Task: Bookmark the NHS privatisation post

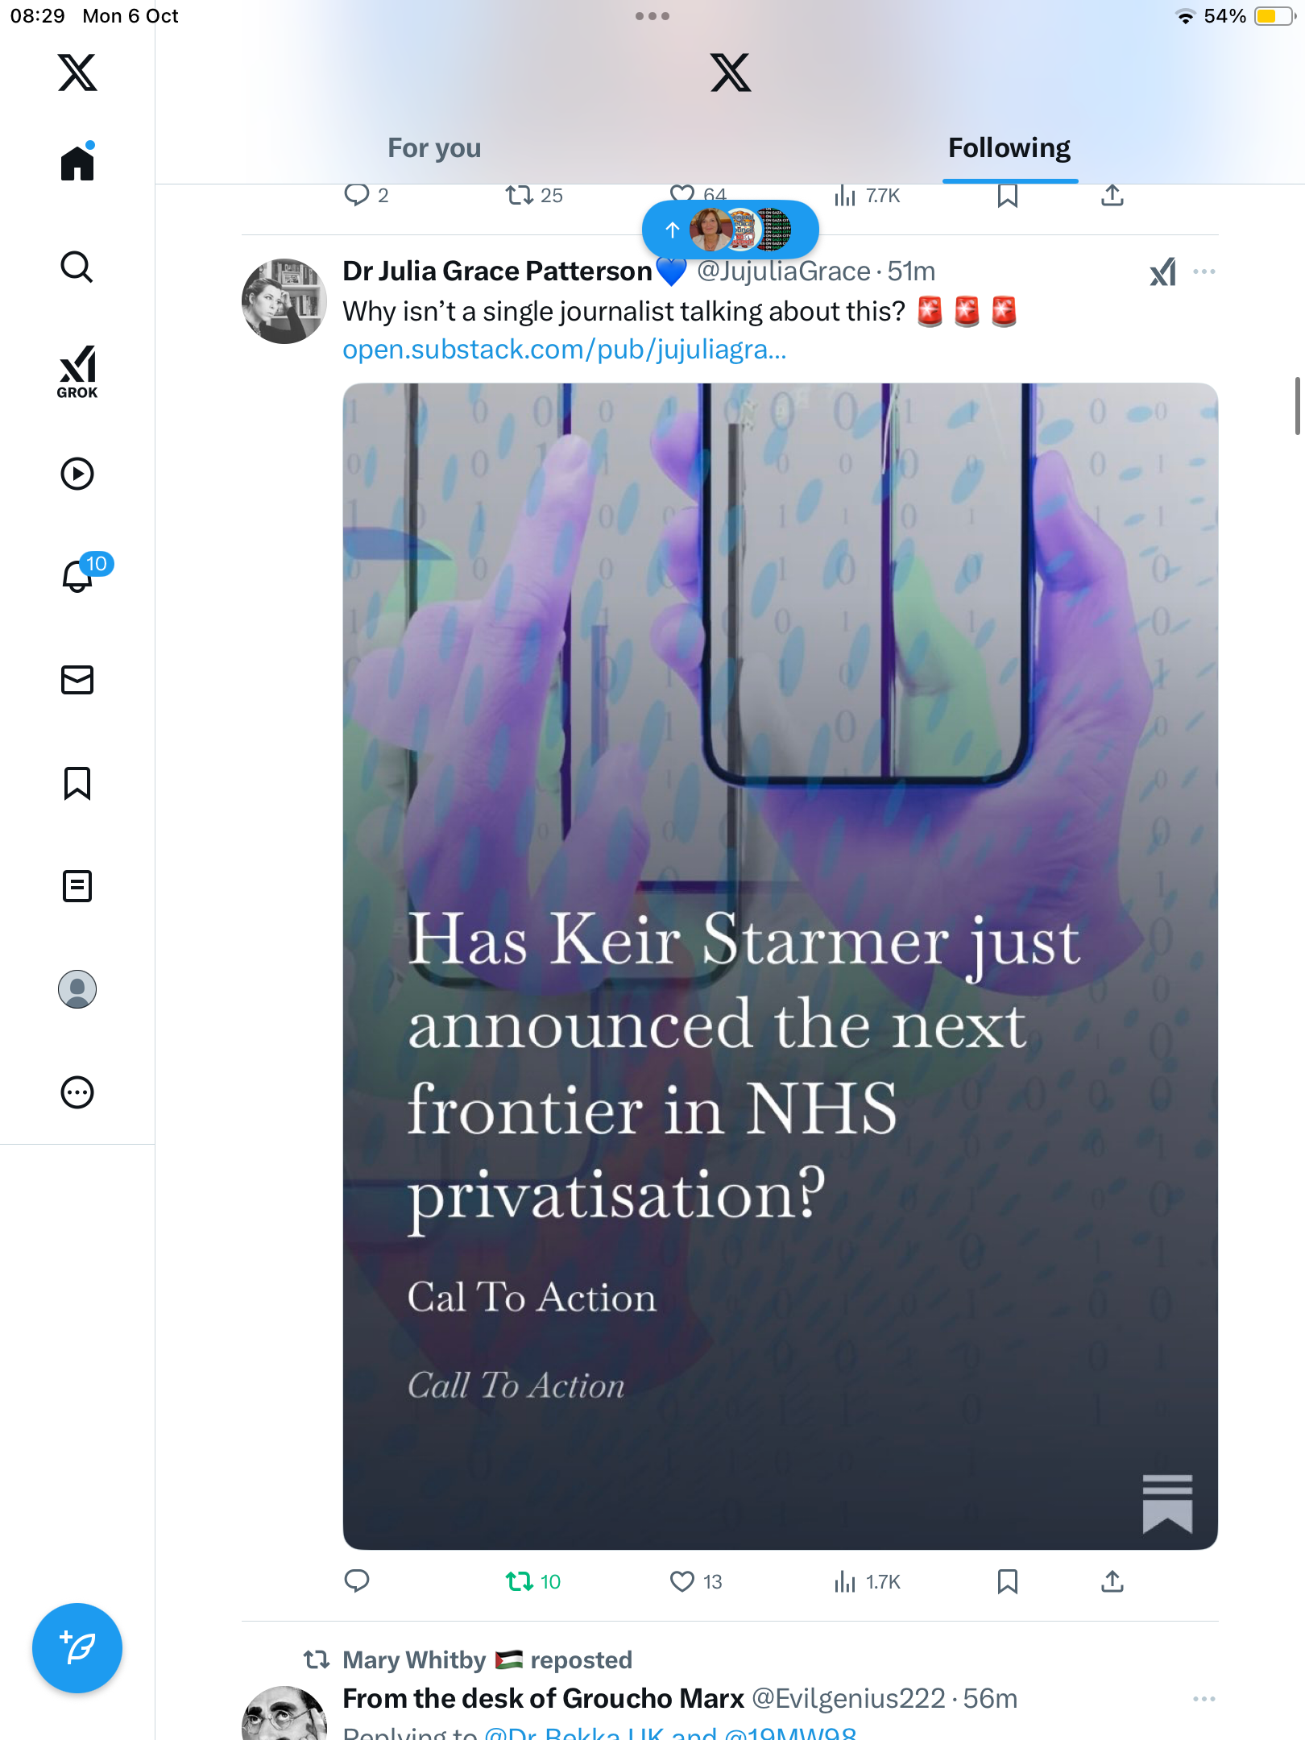Action: [x=1007, y=1581]
